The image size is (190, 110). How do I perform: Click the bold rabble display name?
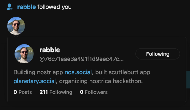pos(50,50)
